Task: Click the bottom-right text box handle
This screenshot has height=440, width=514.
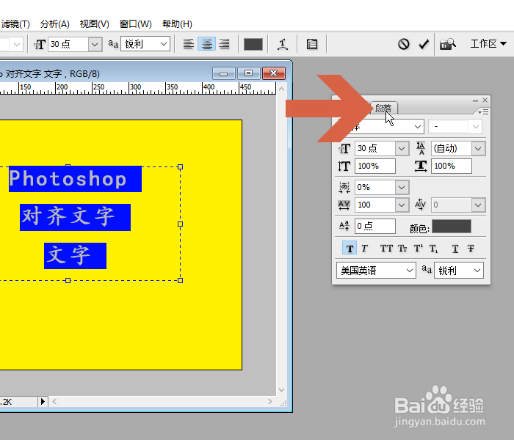Action: 180,280
